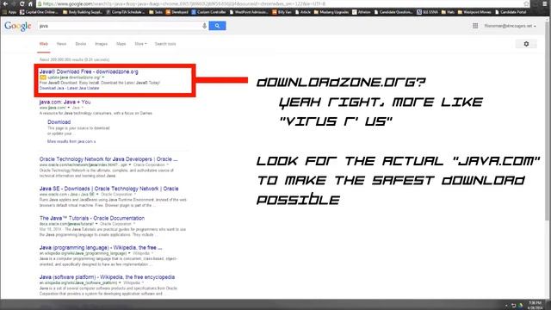Image resolution: width=551 pixels, height=310 pixels.
Task: Expand the dropdown arrow next to www.java.com
Action: click(69, 108)
